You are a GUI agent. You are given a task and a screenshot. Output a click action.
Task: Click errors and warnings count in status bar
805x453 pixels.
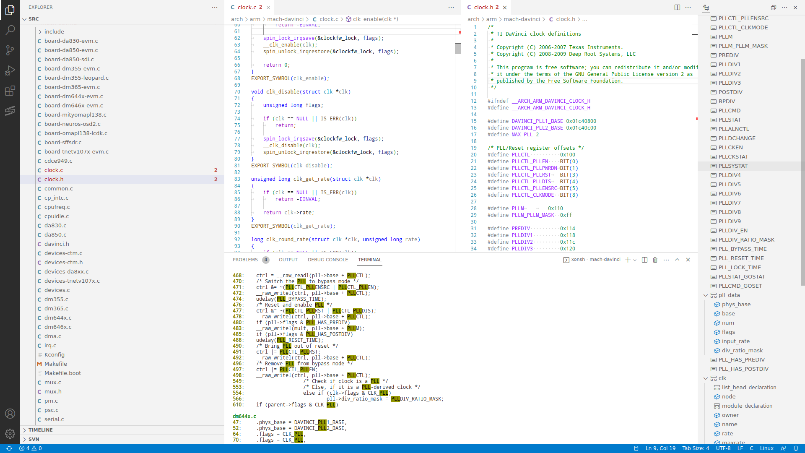[31, 448]
